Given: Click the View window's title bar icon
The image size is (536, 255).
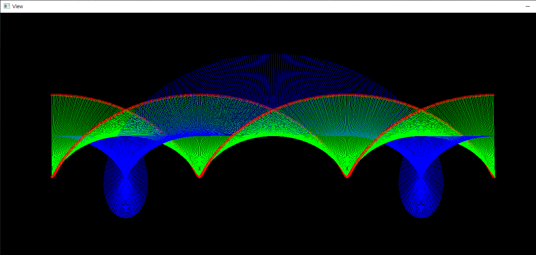Looking at the screenshot, I should tap(7, 6).
